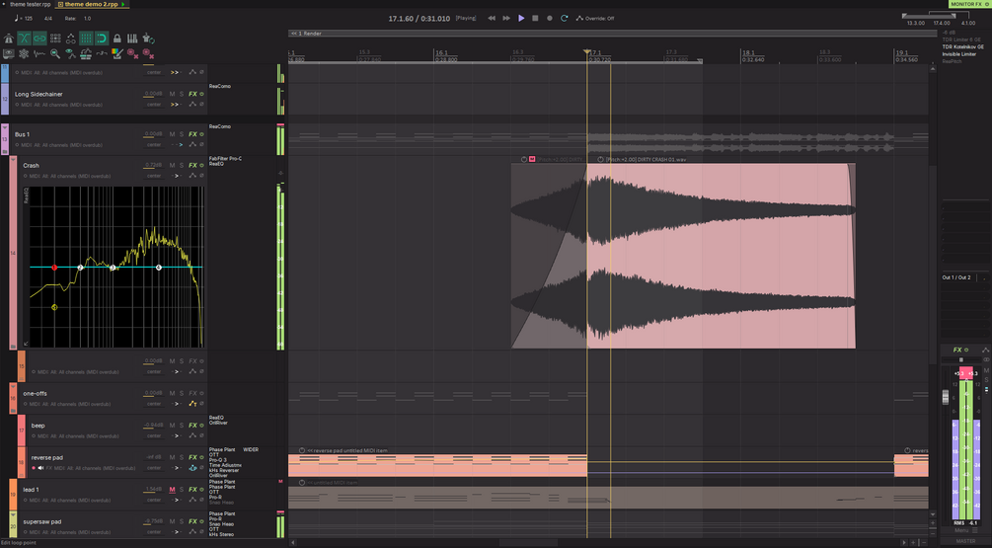Open the automation Override: Off menu
Screen dimensions: 992x548
(594, 19)
